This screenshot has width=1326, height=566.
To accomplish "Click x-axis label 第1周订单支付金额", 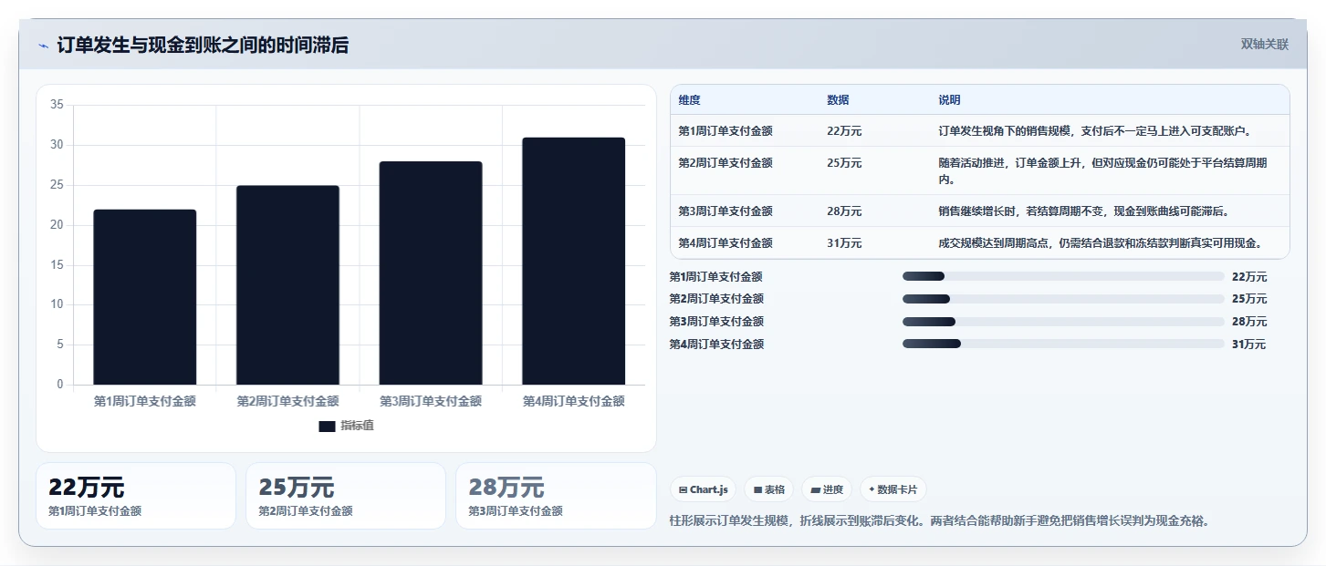I will click(145, 401).
